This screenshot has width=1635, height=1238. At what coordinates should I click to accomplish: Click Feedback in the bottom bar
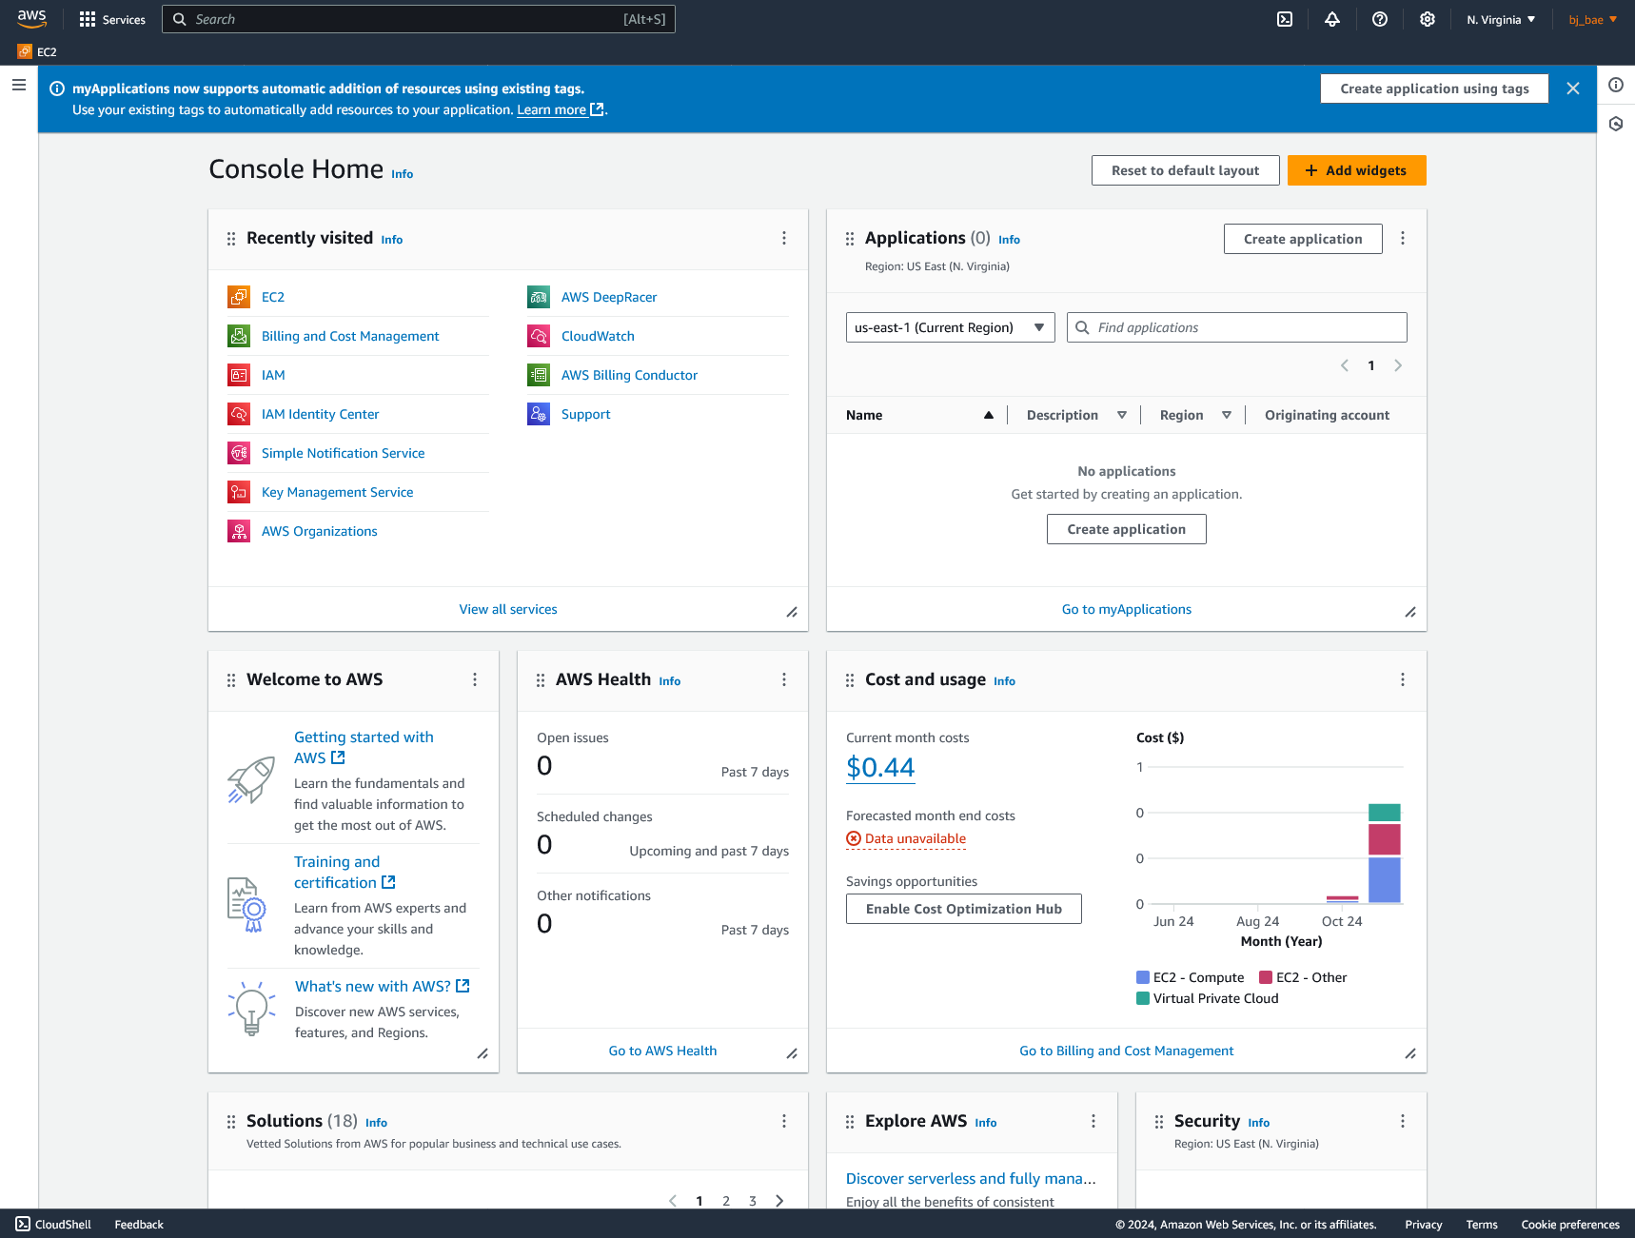coord(138,1225)
